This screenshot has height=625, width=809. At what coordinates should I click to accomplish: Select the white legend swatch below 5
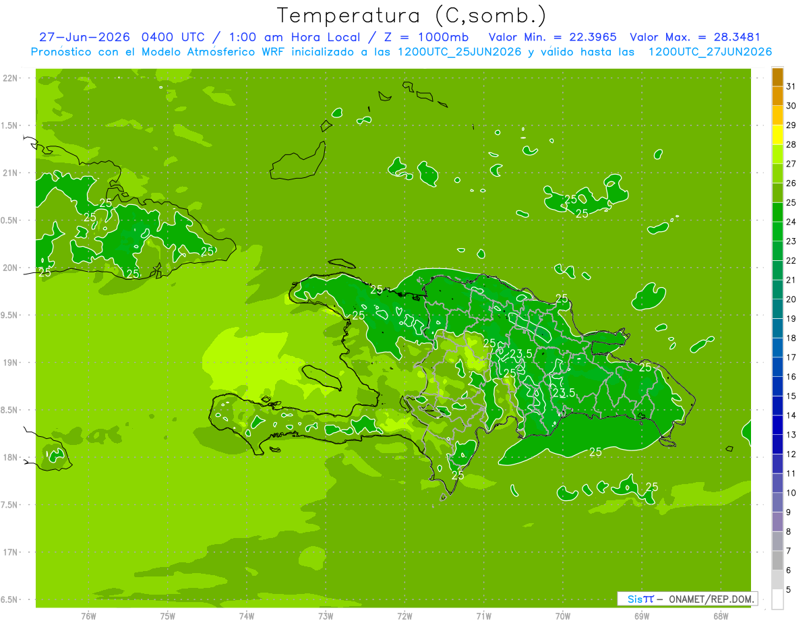click(x=777, y=599)
